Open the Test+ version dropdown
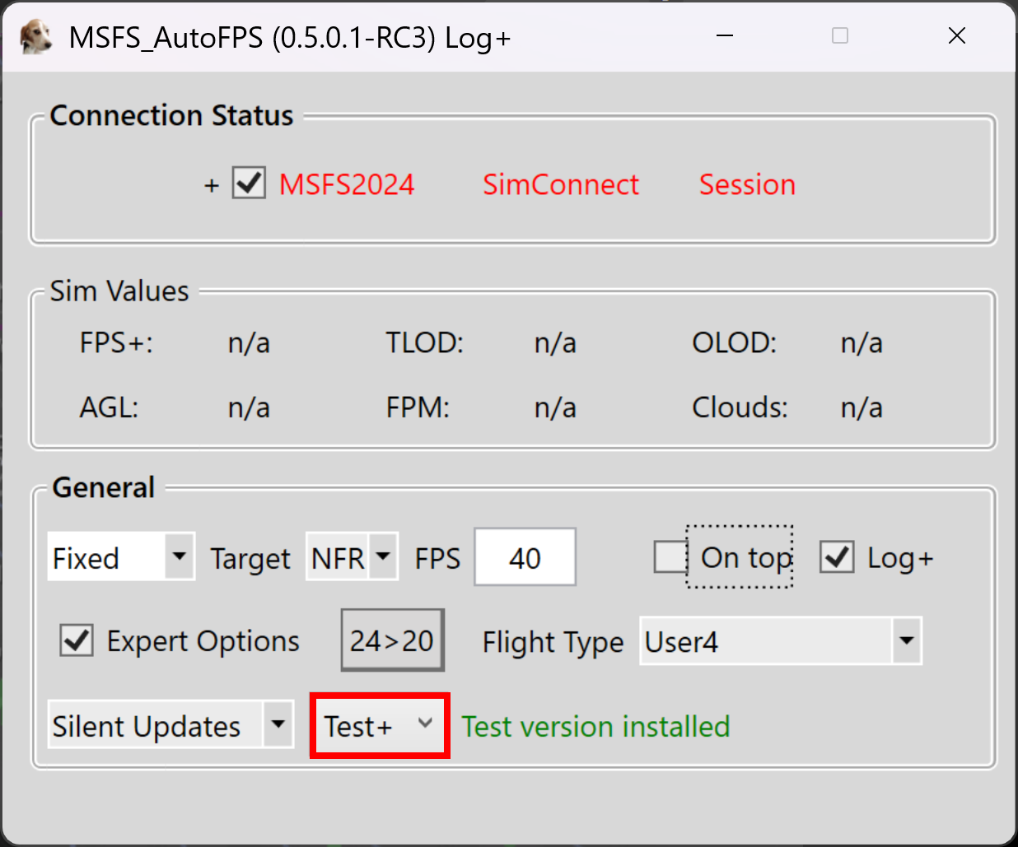Screen dimensions: 1018x847 (380, 725)
